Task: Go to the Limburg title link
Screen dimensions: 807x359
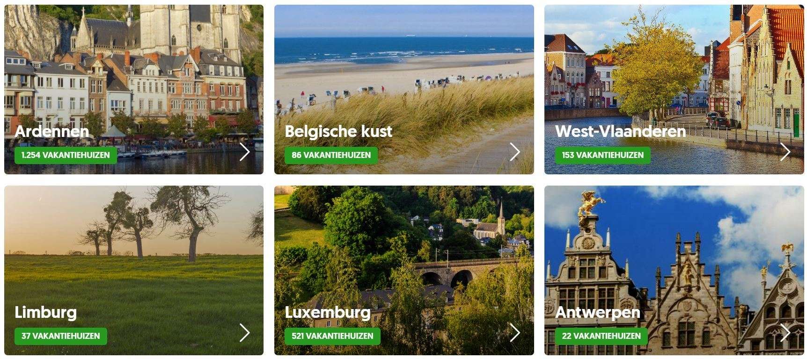Action: pyautogui.click(x=45, y=312)
